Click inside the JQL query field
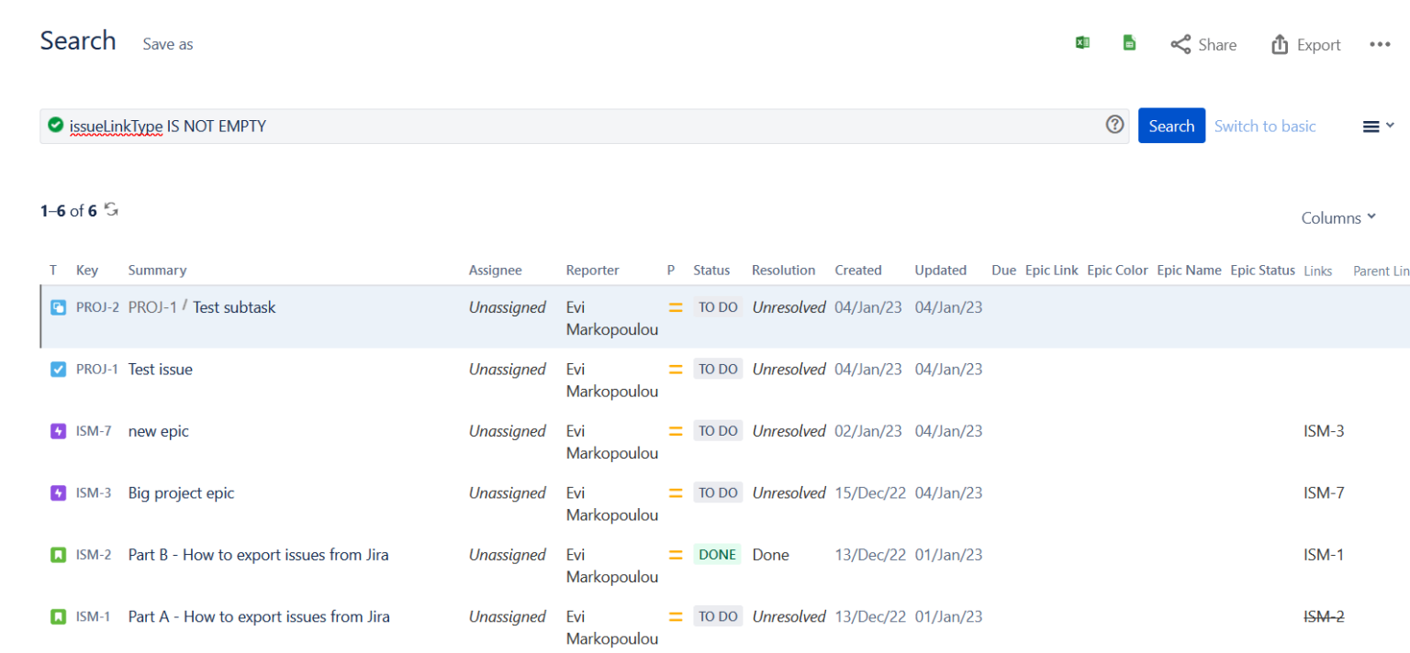1410x653 pixels. (x=551, y=126)
